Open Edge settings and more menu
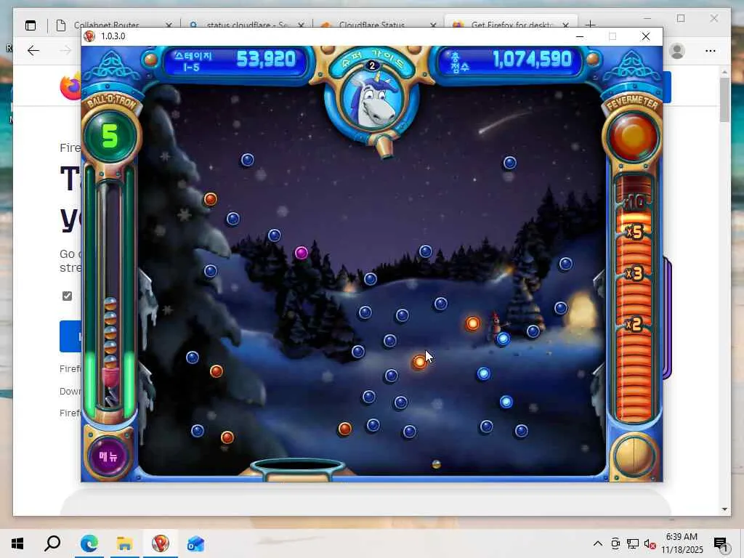This screenshot has width=744, height=558. pyautogui.click(x=711, y=51)
